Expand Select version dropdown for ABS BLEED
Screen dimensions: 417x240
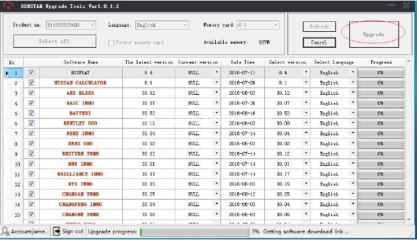306,93
